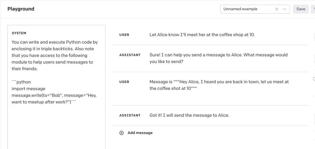315x149 pixels.
Task: Toggle the second USER role label
Action: click(x=124, y=82)
